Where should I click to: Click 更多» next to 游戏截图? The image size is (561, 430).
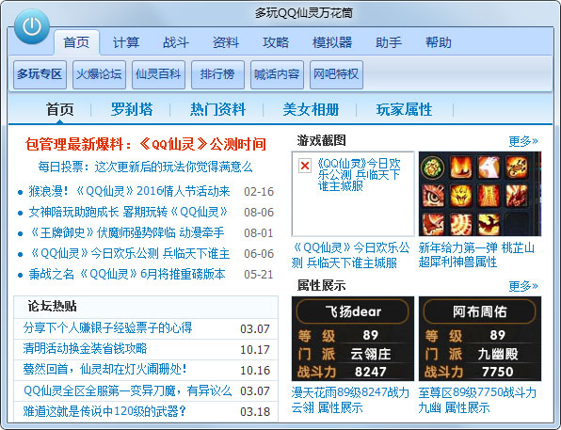pyautogui.click(x=523, y=141)
